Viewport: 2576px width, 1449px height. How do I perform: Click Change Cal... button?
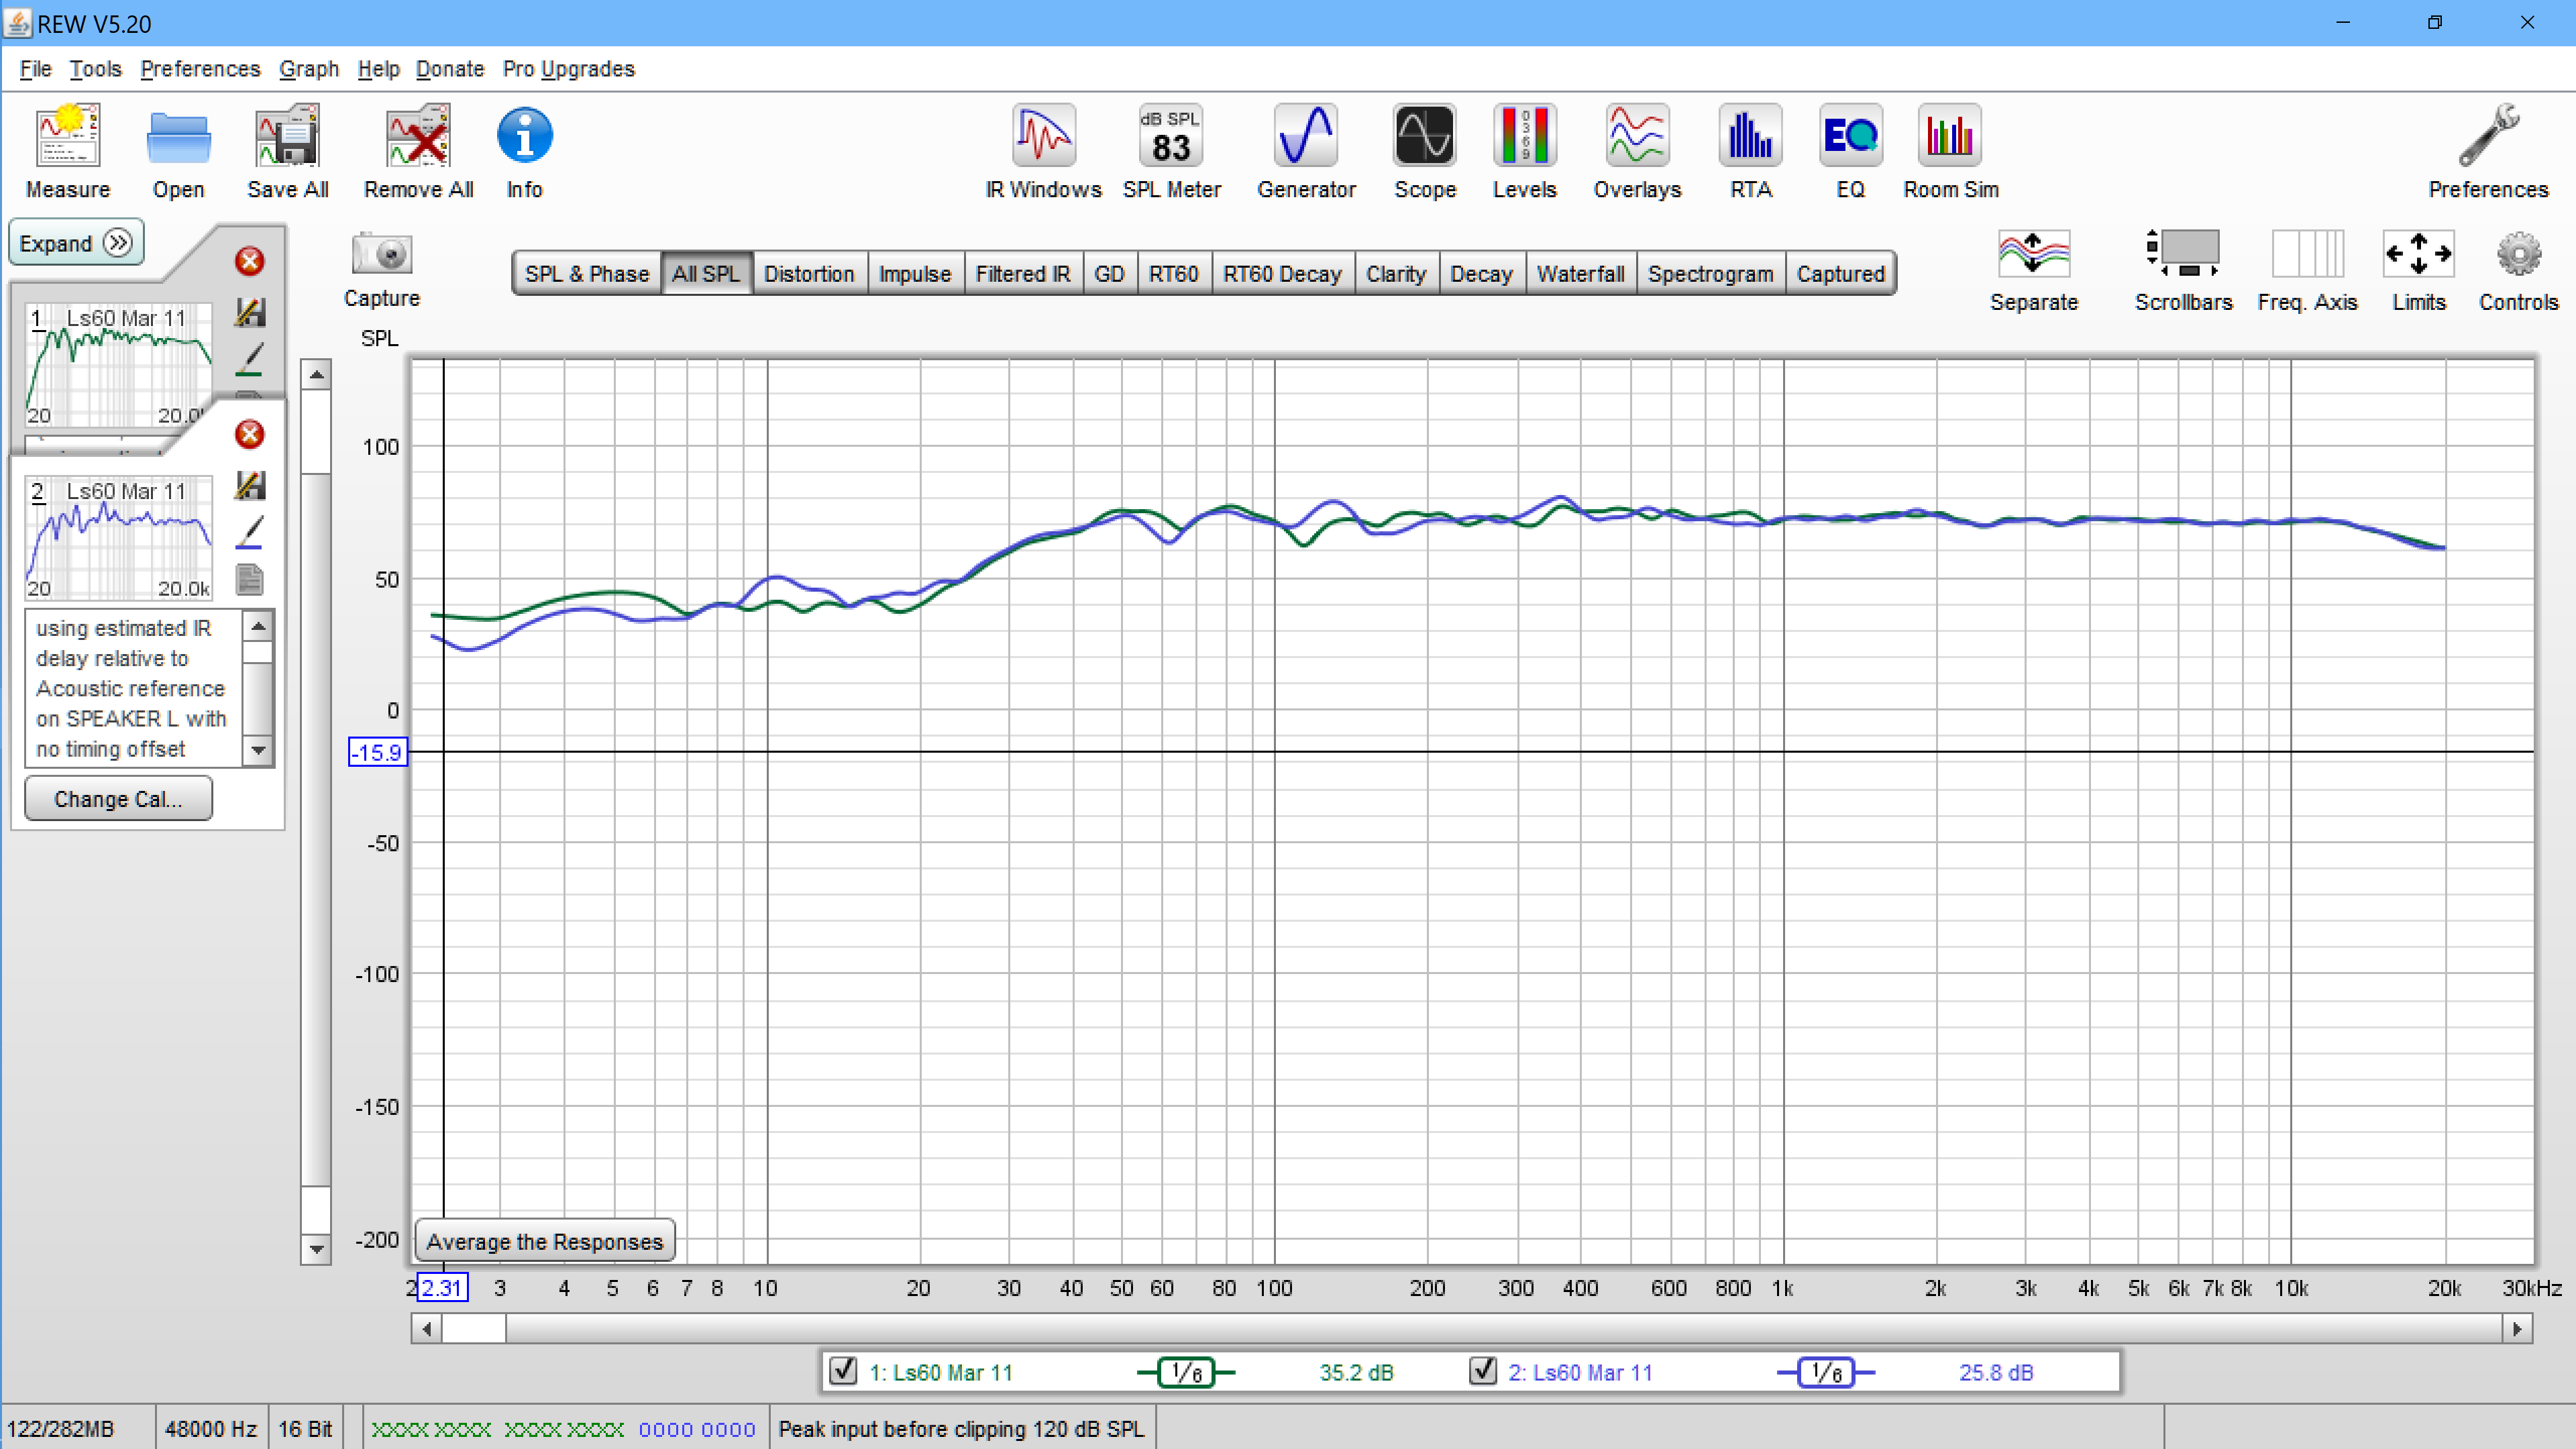(x=118, y=799)
